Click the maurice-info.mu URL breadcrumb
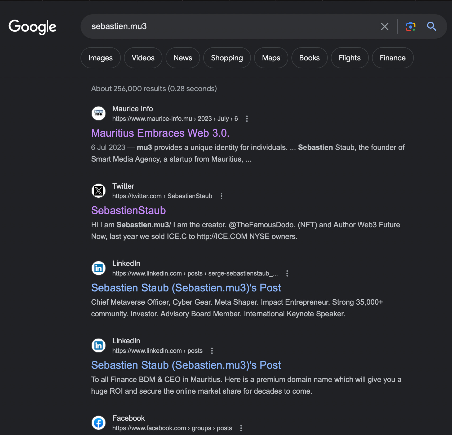The height and width of the screenshot is (435, 452). click(175, 119)
